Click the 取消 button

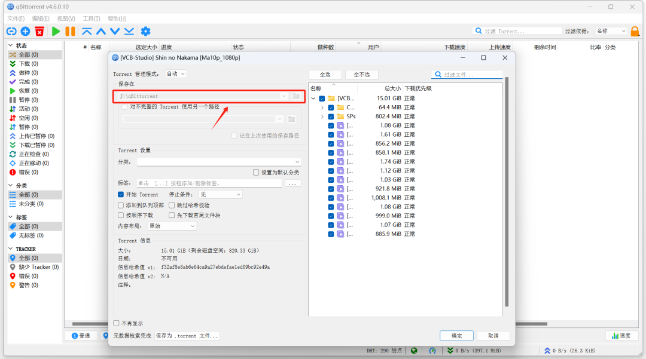pyautogui.click(x=493, y=336)
